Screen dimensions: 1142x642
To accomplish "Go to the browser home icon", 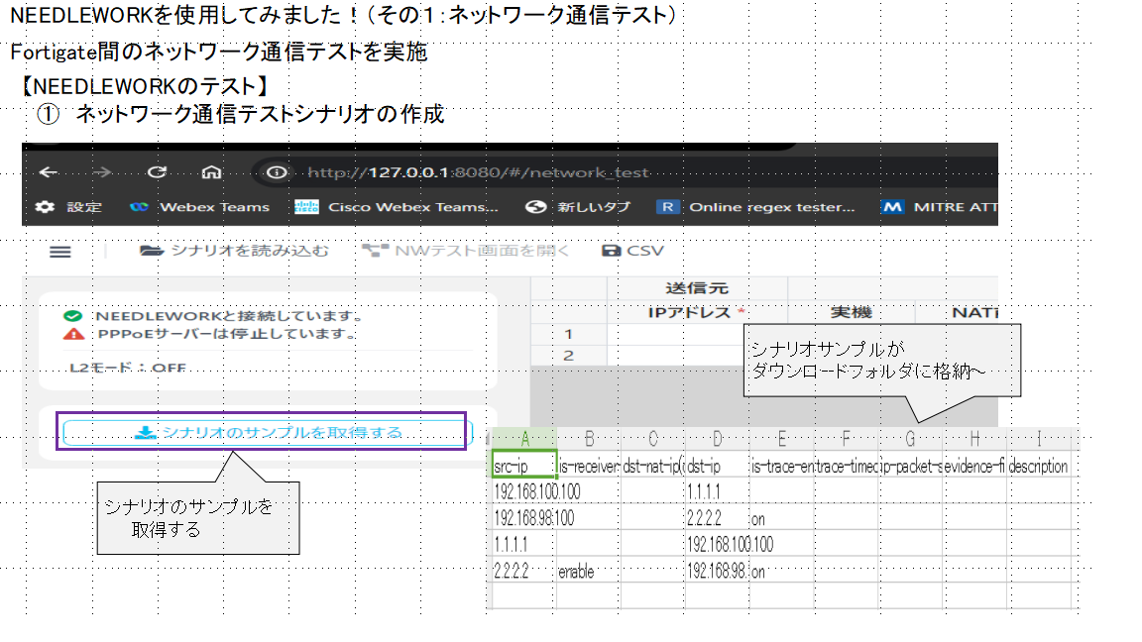I will (x=211, y=172).
